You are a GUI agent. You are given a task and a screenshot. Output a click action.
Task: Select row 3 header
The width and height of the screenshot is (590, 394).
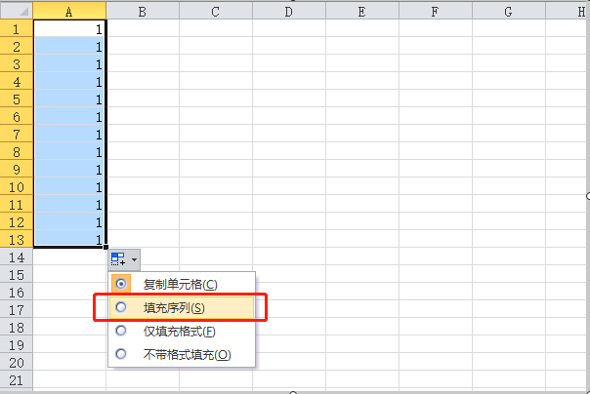click(x=17, y=63)
